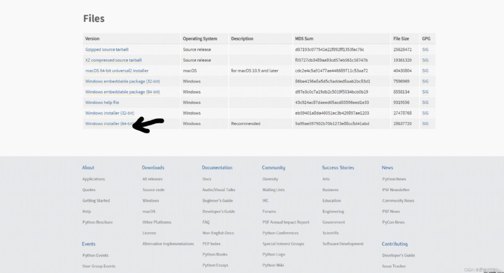Open the Business success stories link
Viewport: 504px width, 273px height.
pyautogui.click(x=330, y=189)
